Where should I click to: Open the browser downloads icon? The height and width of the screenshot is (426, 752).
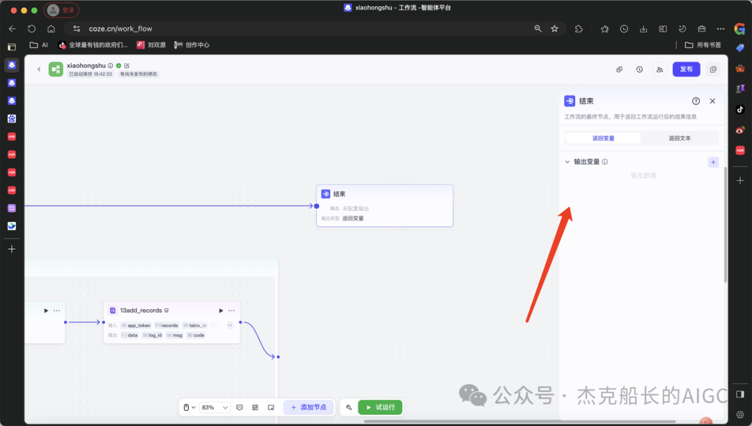click(x=643, y=29)
